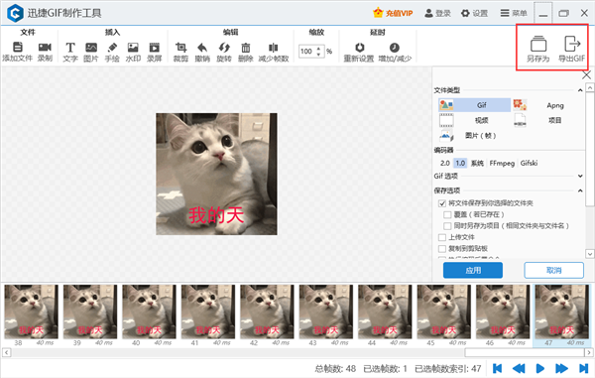Click the 另存为 Save As icon
This screenshot has width=595, height=378.
pos(538,44)
